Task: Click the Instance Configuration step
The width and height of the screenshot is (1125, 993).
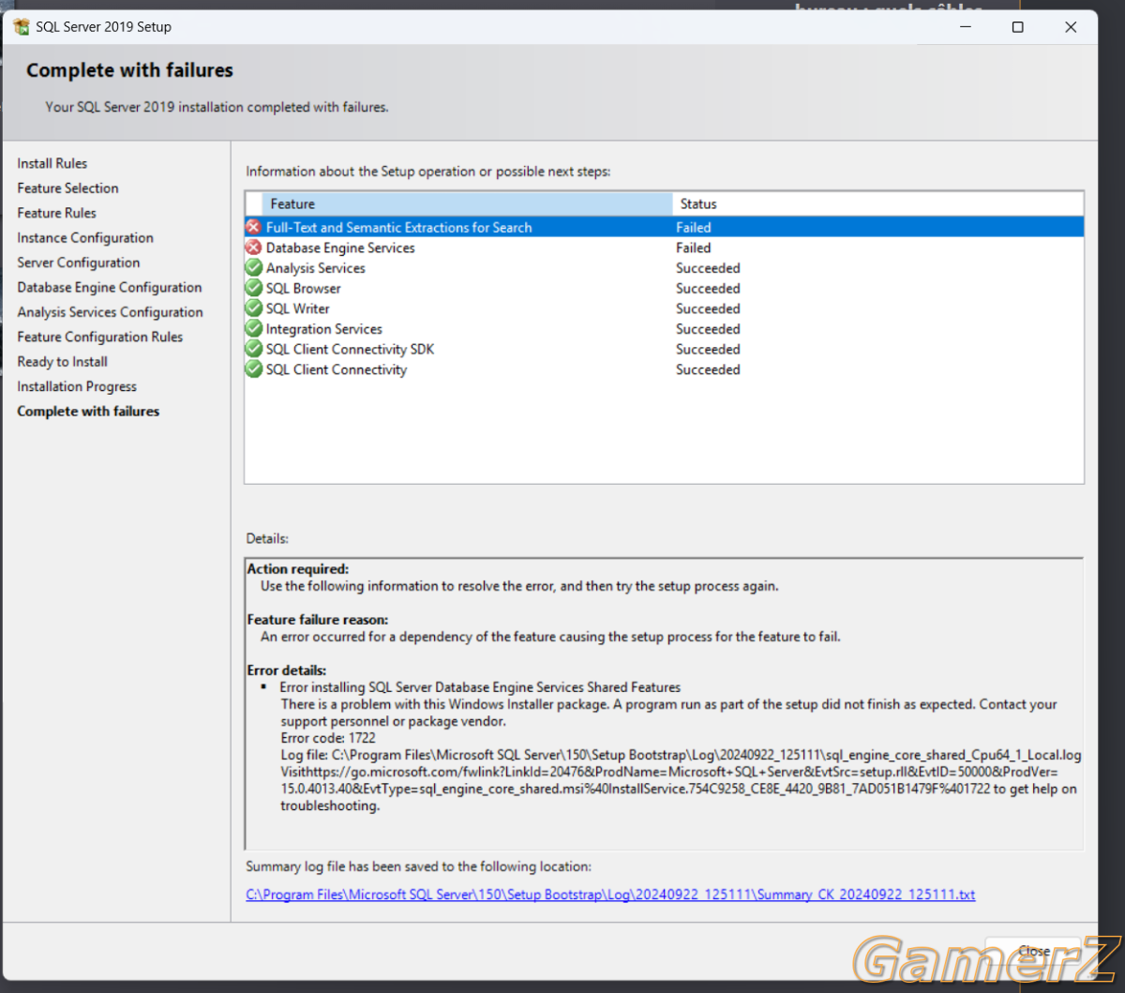Action: (85, 238)
